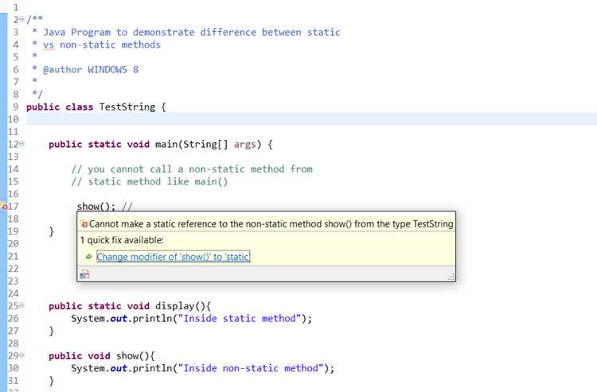Click the '1 quick fix available:' label
Image resolution: width=597 pixels, height=392 pixels.
122,240
